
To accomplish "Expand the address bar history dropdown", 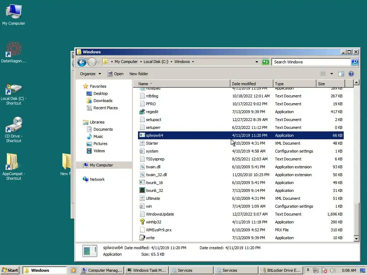I will [257, 62].
